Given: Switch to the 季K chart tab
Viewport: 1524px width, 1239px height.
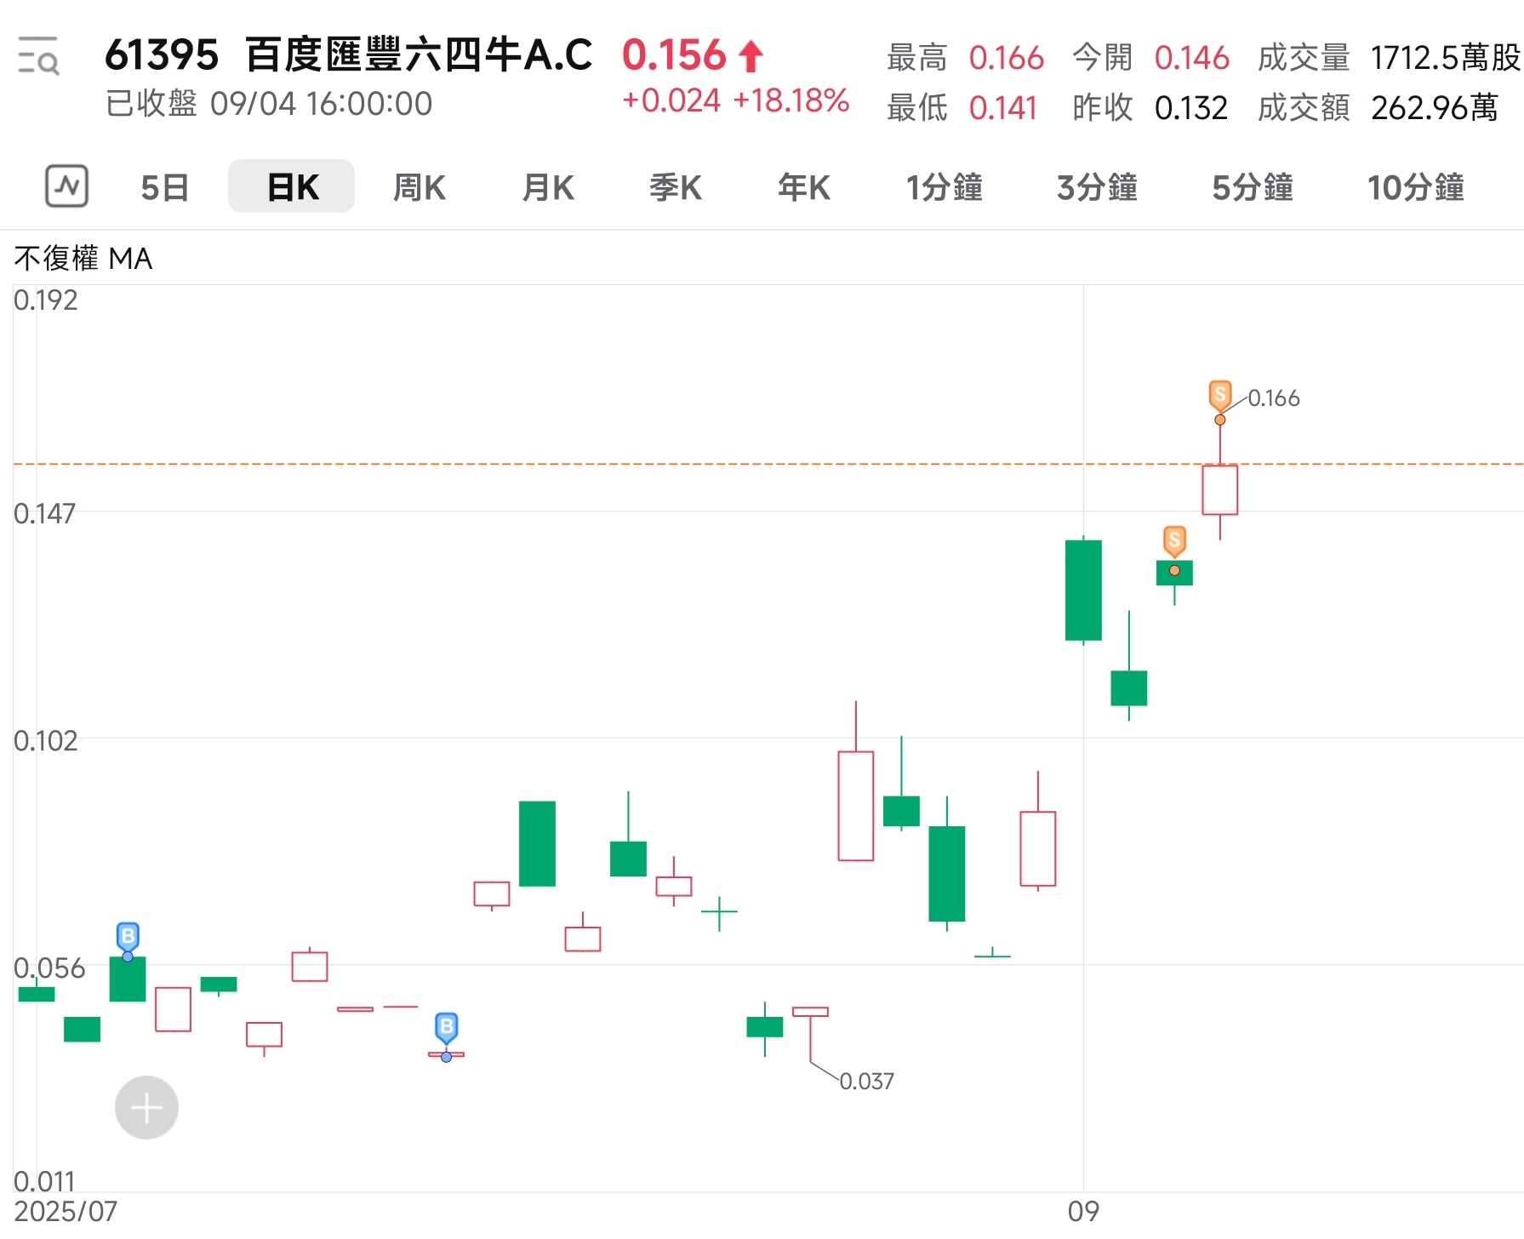Looking at the screenshot, I should tap(676, 187).
